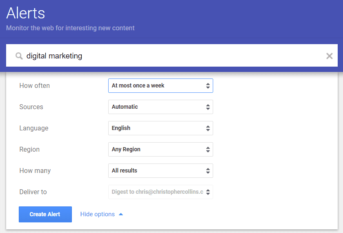
Task: Open the 'Digest to' delivery dropdown
Action: [160, 192]
